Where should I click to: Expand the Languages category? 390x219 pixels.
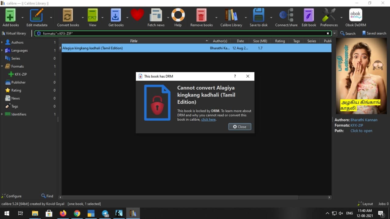2,50
